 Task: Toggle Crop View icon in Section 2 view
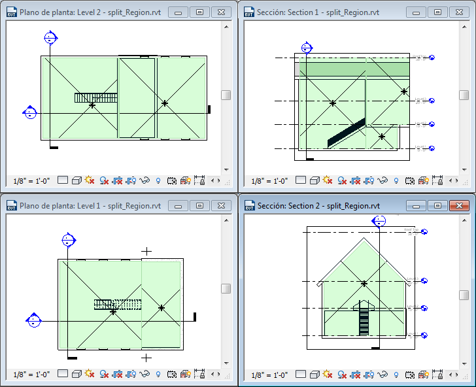tap(355, 375)
